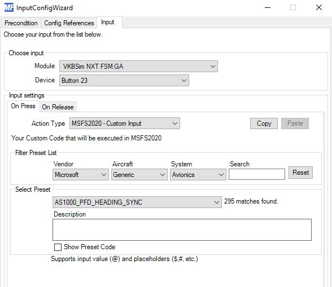Open the Aircraft filter set to Generic
This screenshot has width=332, height=287.
tap(139, 175)
